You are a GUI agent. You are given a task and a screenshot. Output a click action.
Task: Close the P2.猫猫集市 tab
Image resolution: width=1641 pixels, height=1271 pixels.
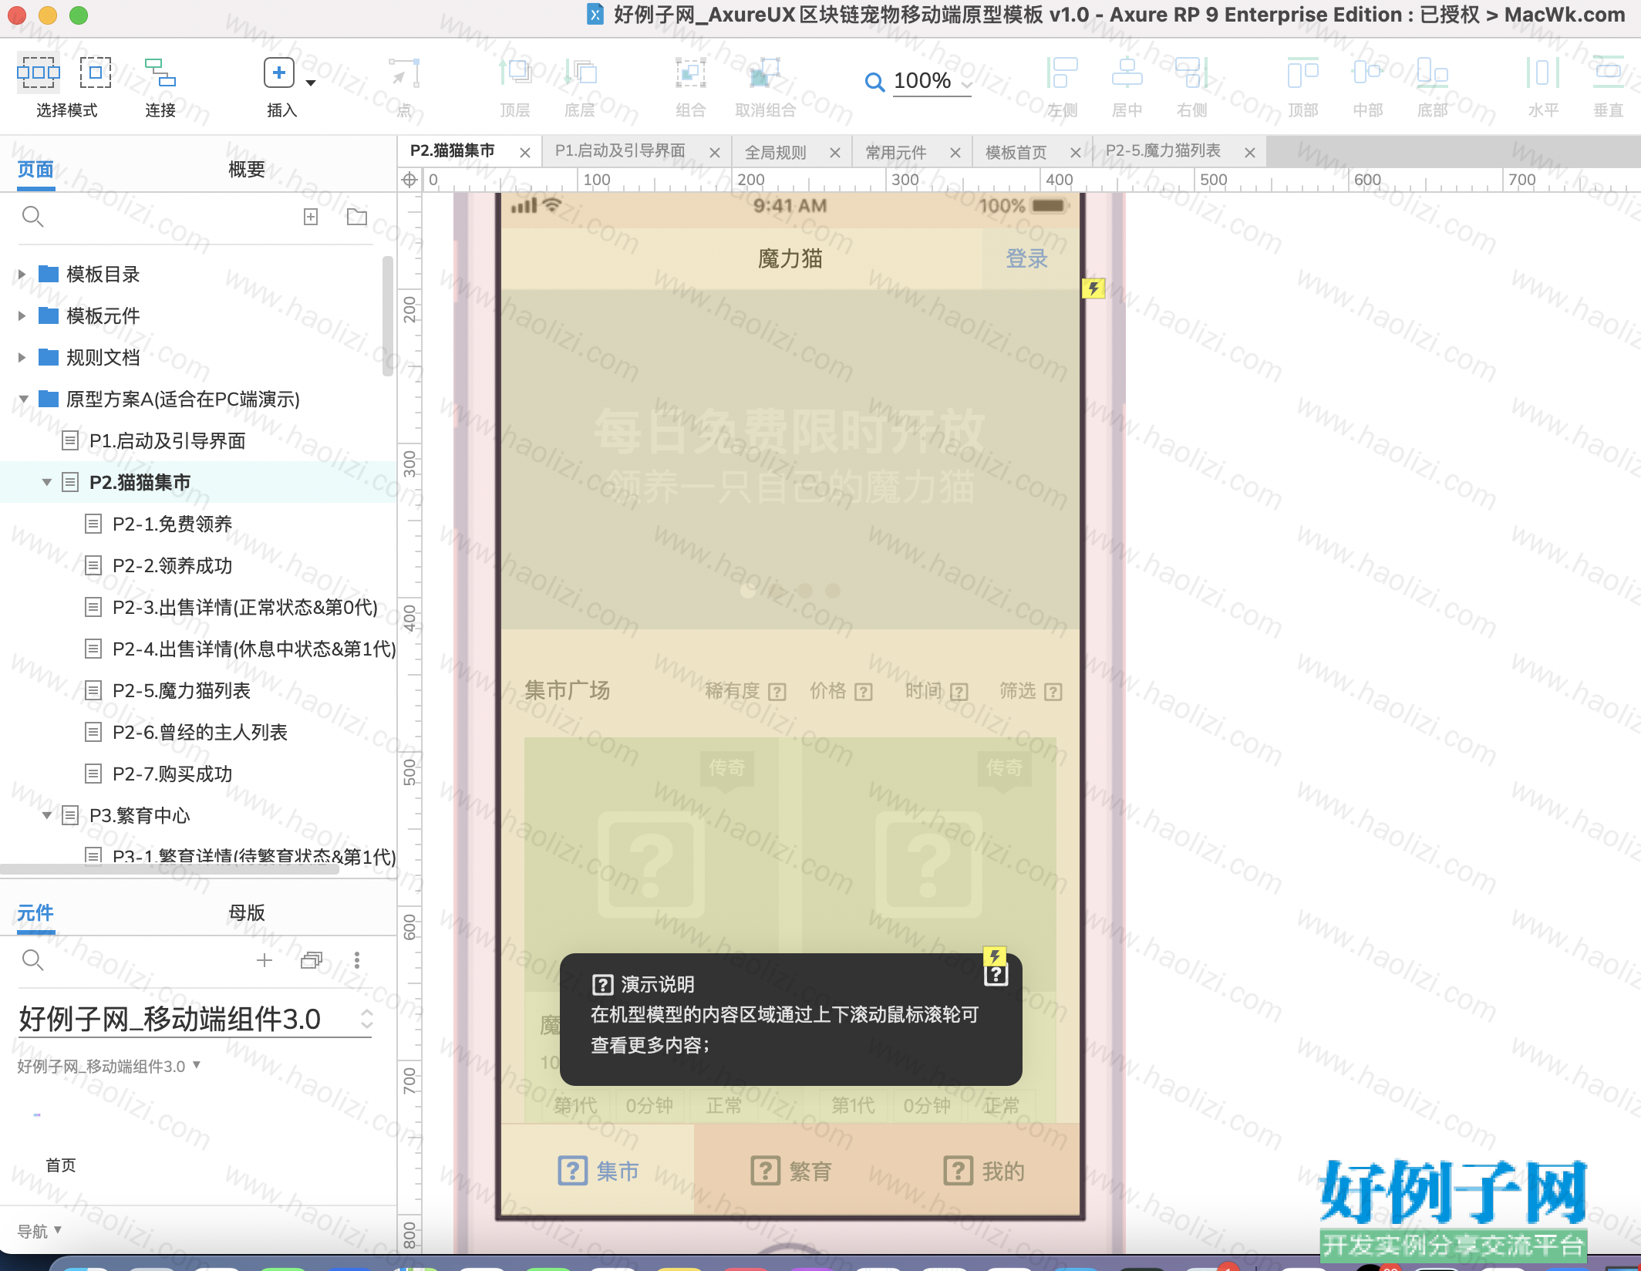click(x=525, y=153)
